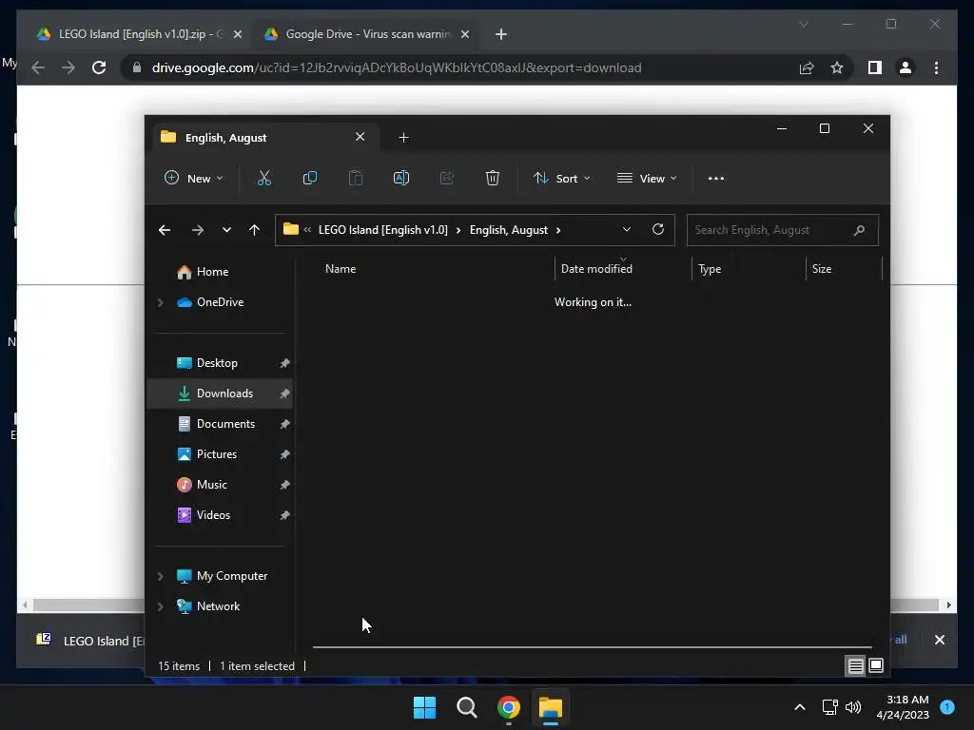Image resolution: width=974 pixels, height=730 pixels.
Task: Open address bar history dropdown
Action: pyautogui.click(x=626, y=230)
